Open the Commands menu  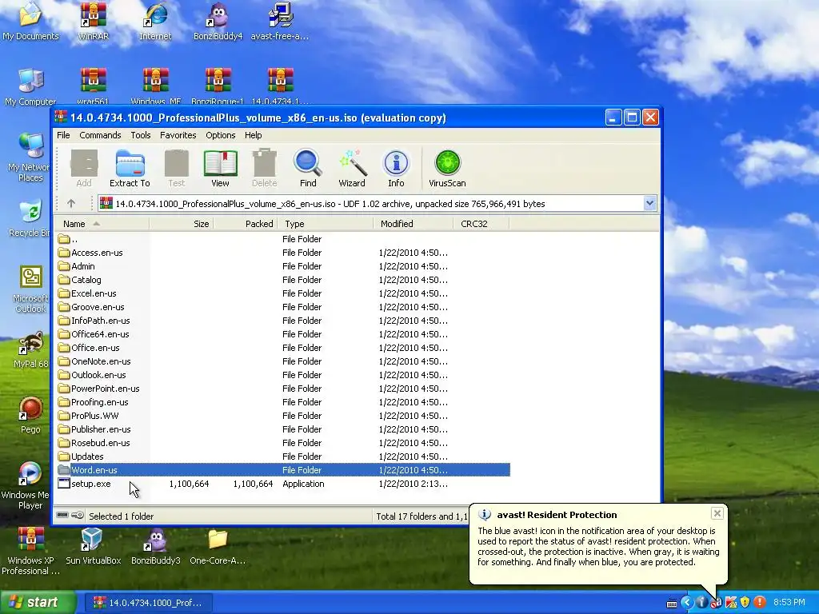[x=100, y=135]
